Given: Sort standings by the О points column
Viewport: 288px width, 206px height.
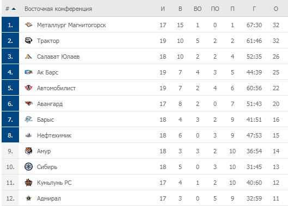Looking at the screenshot, I should pos(276,9).
